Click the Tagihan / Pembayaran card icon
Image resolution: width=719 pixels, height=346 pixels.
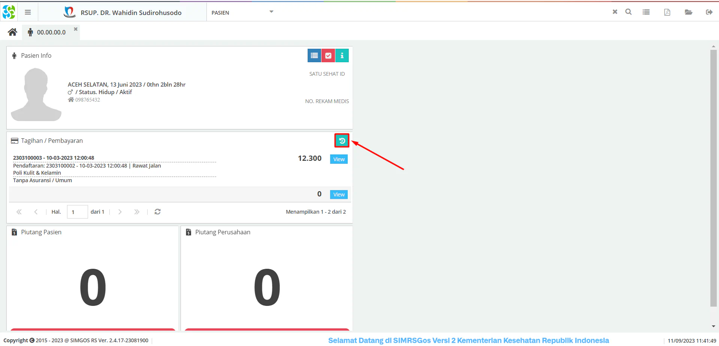point(15,141)
